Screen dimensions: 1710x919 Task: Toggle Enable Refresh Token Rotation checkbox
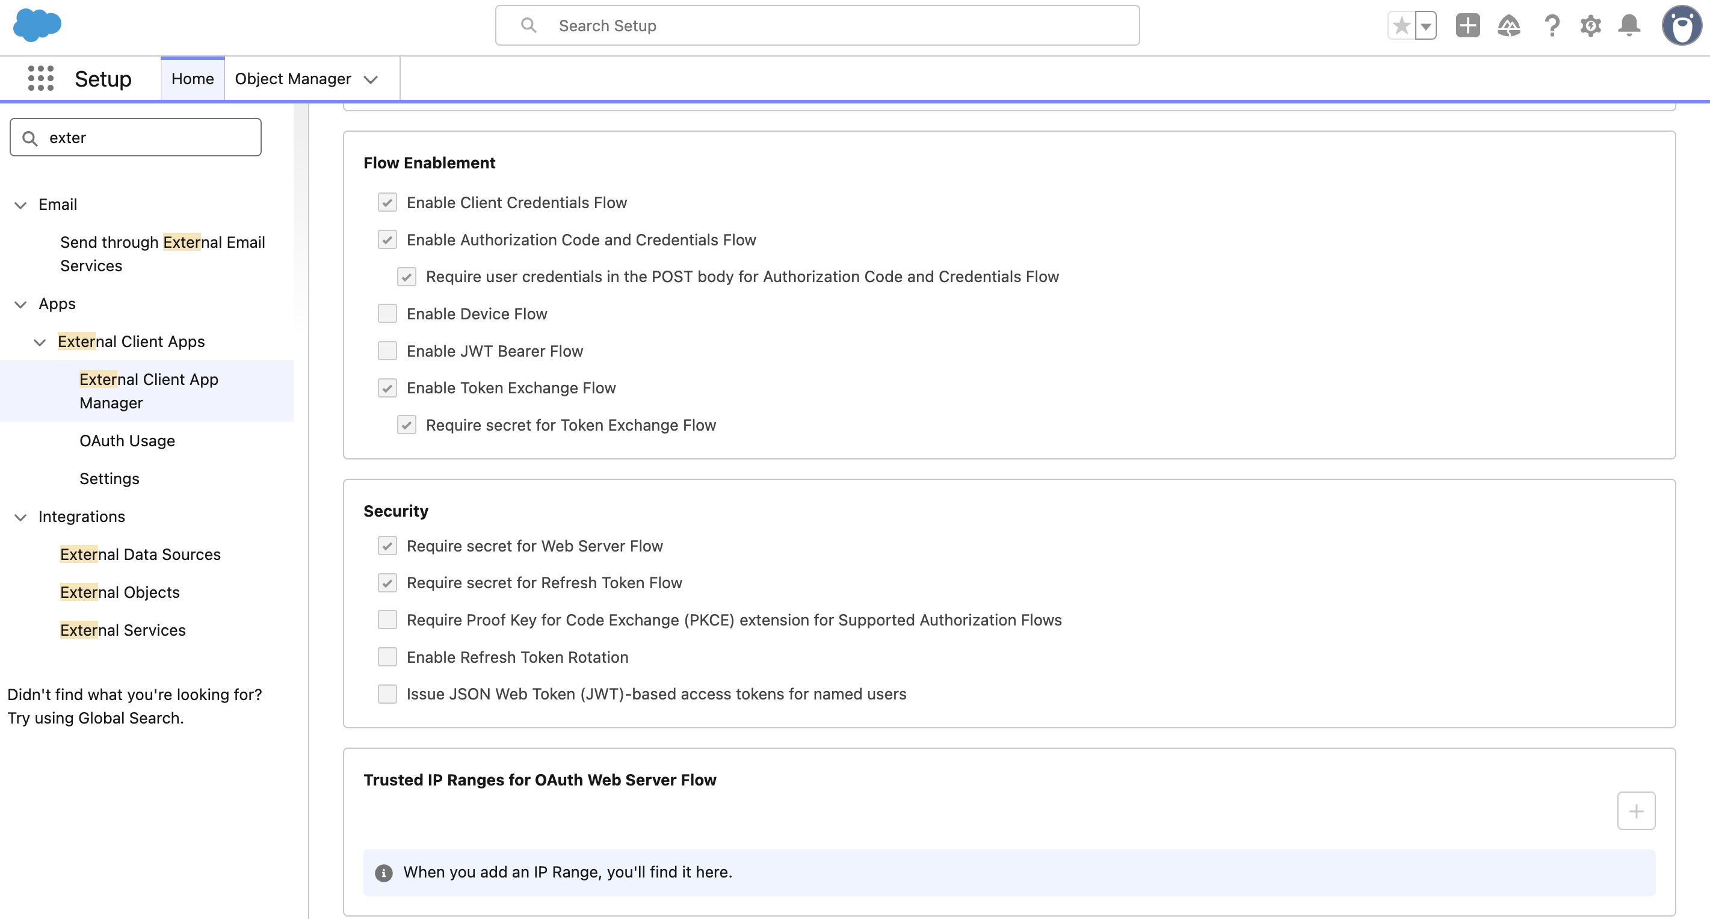387,657
